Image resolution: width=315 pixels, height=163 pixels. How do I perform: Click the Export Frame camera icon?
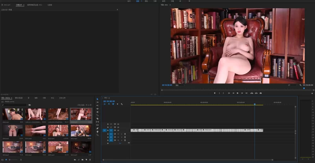261,93
